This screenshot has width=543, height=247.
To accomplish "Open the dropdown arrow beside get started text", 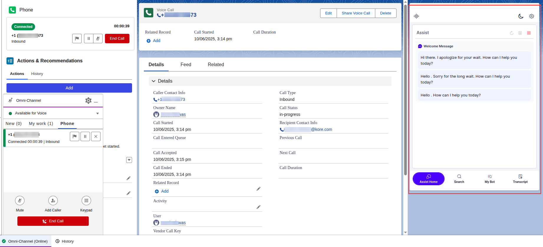I will click(x=129, y=160).
